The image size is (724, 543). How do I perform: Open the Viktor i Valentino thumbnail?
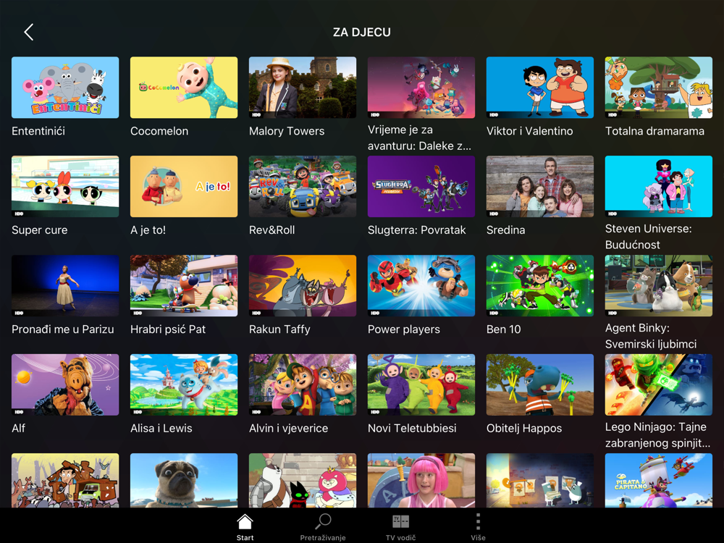(540, 88)
